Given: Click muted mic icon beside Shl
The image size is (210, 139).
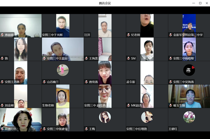Looking at the screenshot, I should point(129,58).
